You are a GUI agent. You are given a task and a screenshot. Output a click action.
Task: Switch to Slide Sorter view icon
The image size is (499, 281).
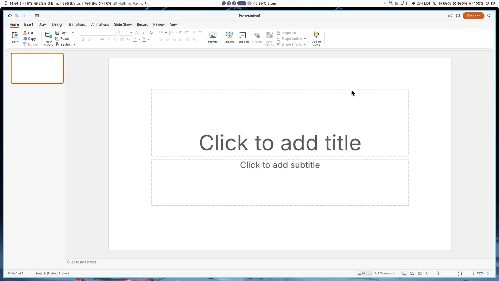point(412,274)
